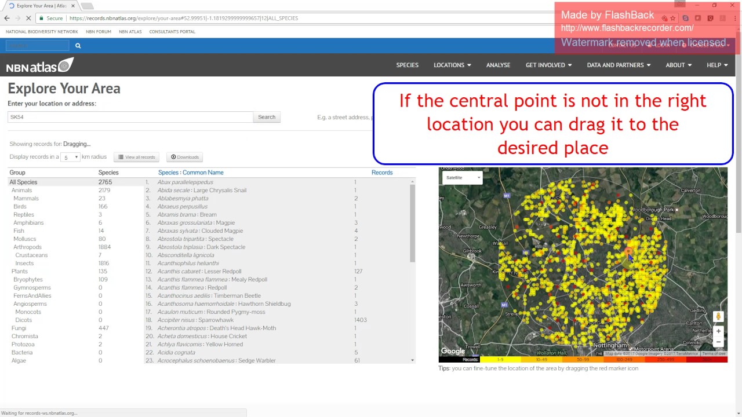Zoom out on the map
Screen dimensions: 742x417
coord(718,342)
